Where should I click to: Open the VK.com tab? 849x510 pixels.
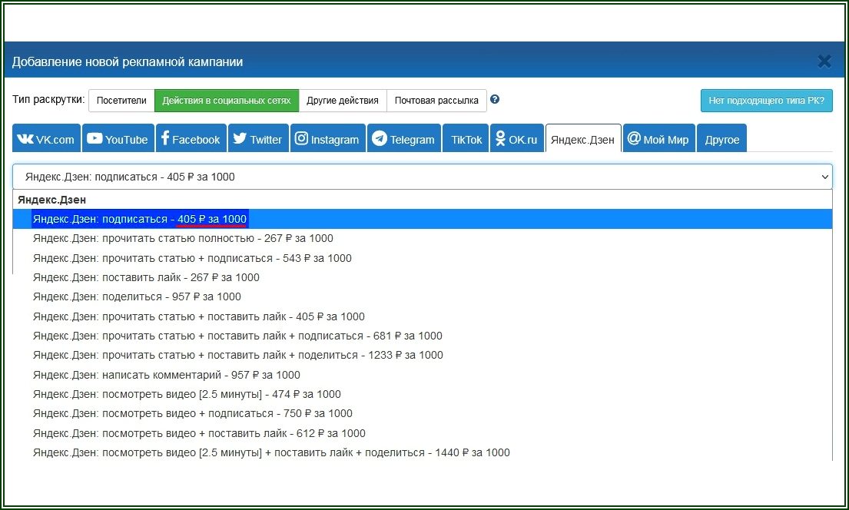[47, 138]
